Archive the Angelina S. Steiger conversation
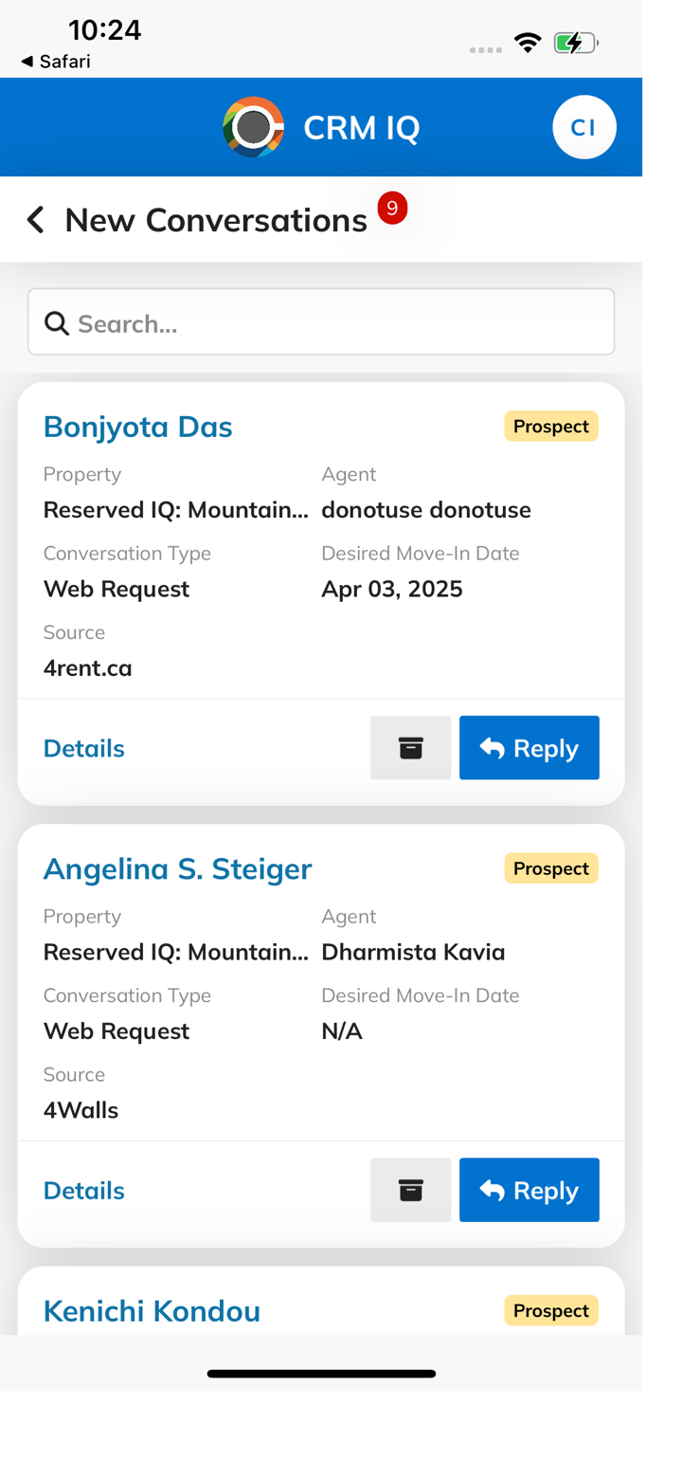 [411, 1190]
